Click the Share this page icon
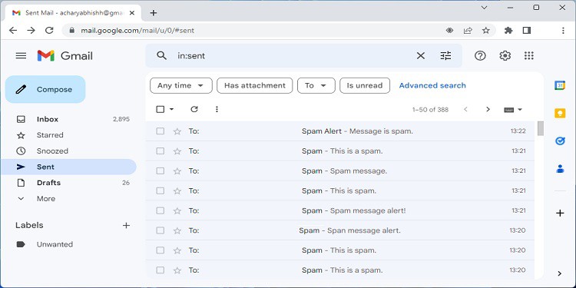 468,31
